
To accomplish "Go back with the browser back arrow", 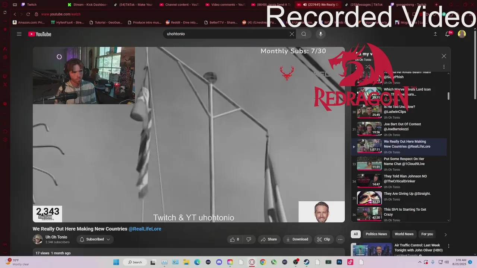I will tap(15, 14).
